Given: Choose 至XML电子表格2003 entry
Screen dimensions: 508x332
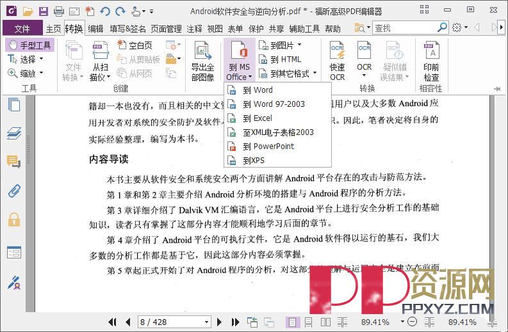Looking at the screenshot, I should point(277,132).
